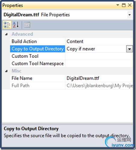
Task: Click the Copy if newer value field
Action: tap(96, 49)
